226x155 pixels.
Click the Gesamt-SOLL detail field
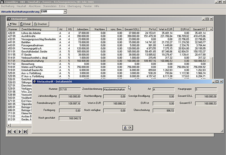(x=206, y=96)
